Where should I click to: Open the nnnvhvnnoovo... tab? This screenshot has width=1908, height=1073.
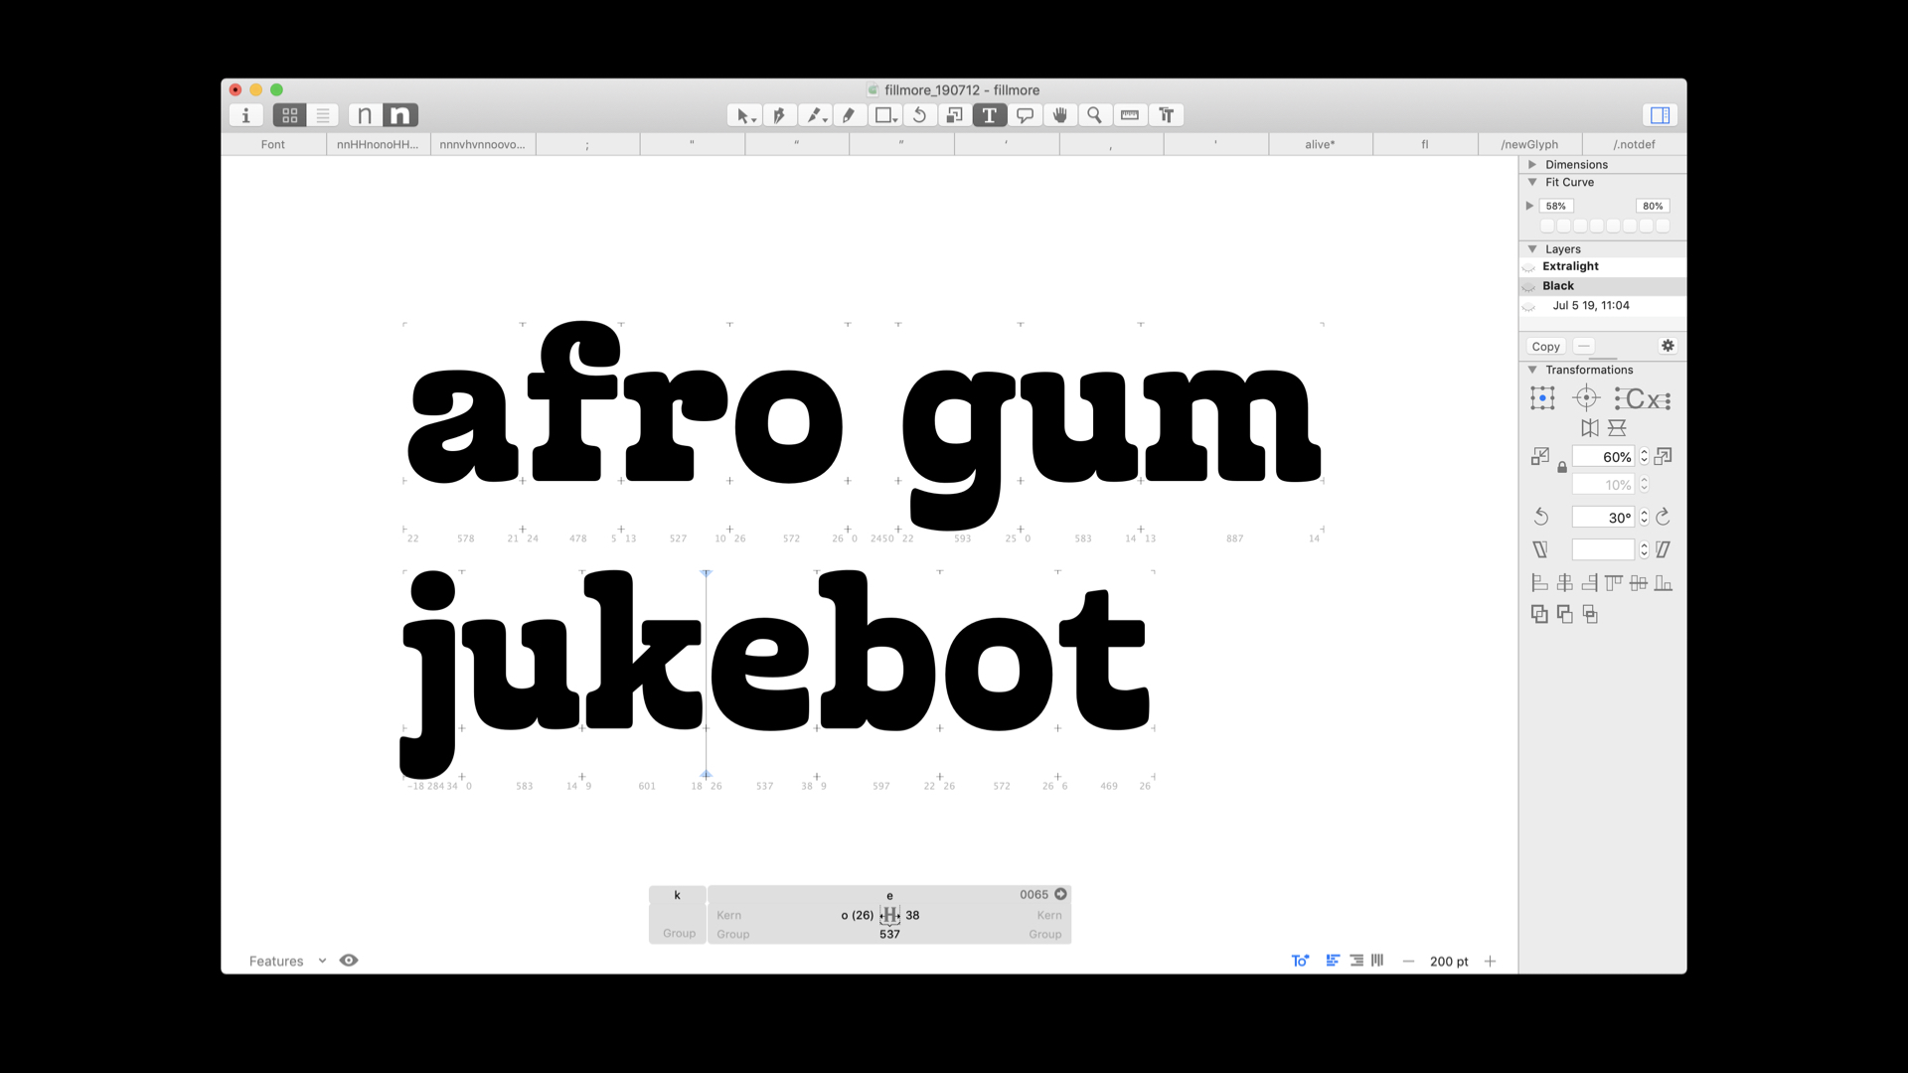tap(483, 144)
